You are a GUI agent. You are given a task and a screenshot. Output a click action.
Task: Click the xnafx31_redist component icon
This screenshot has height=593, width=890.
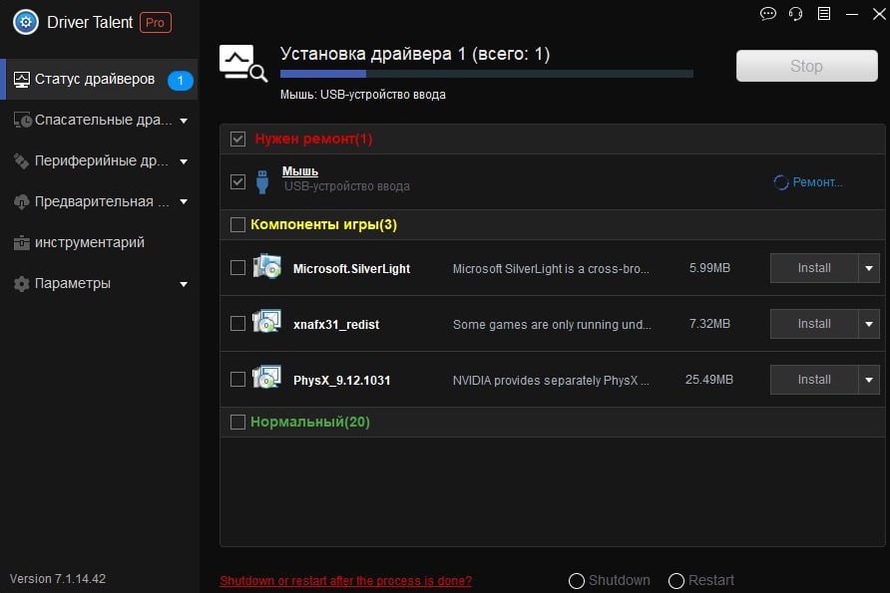(x=266, y=323)
